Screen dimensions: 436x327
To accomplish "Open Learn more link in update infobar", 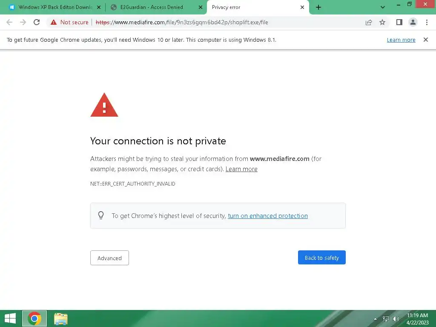I will pyautogui.click(x=401, y=40).
